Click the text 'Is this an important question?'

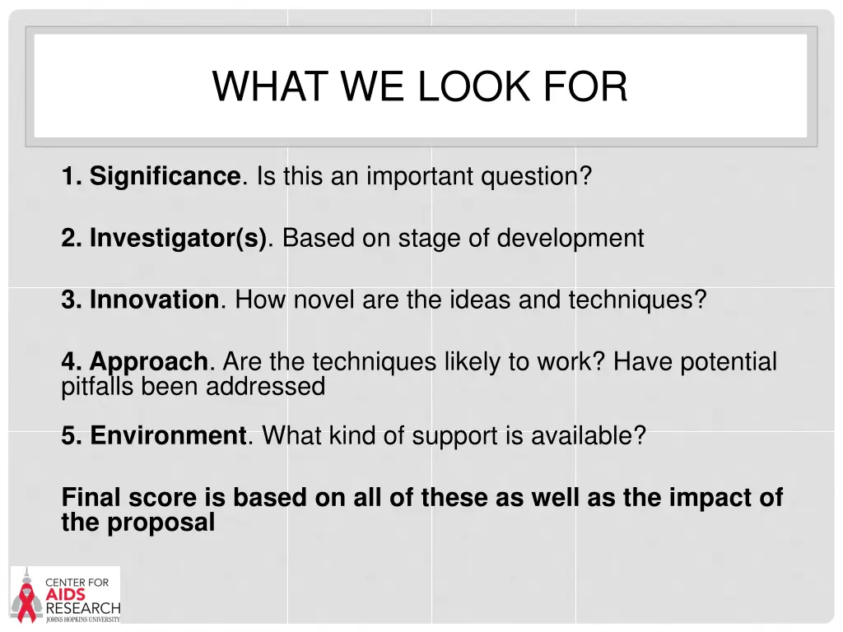[424, 176]
